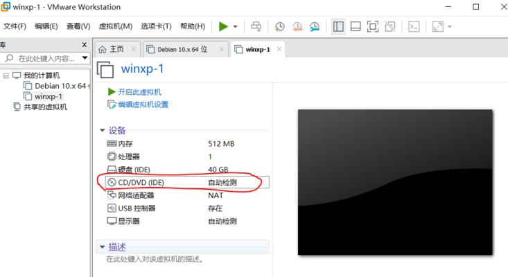Image resolution: width=508 pixels, height=277 pixels.
Task: Close the 主页 tab
Action: (134, 49)
